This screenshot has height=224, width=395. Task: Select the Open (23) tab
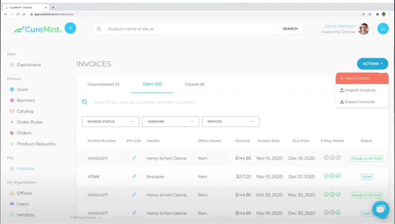(x=152, y=84)
